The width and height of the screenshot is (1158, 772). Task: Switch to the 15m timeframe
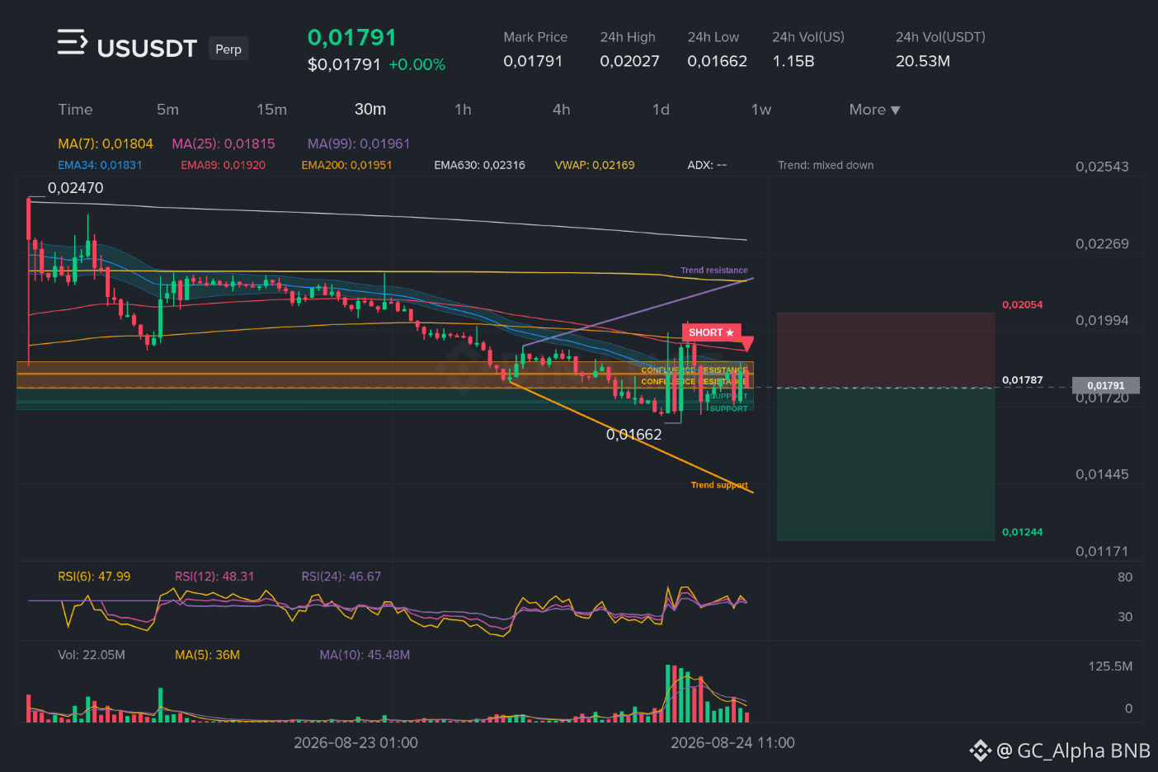point(271,110)
